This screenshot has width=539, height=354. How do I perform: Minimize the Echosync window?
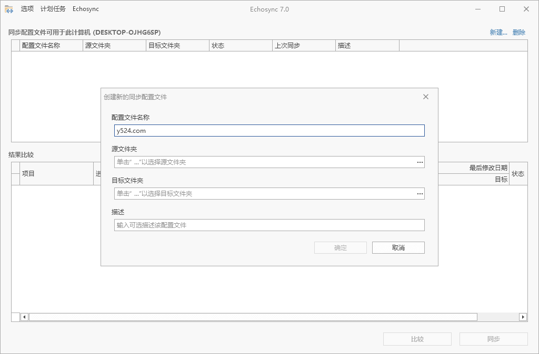(x=478, y=9)
